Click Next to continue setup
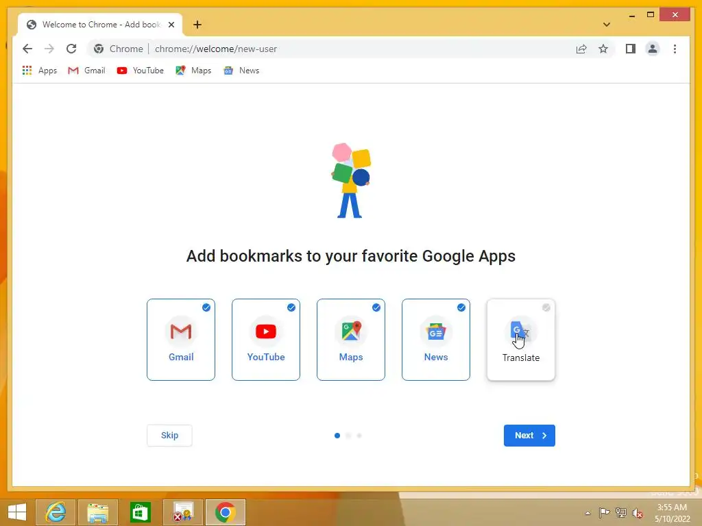This screenshot has height=526, width=702. point(529,435)
